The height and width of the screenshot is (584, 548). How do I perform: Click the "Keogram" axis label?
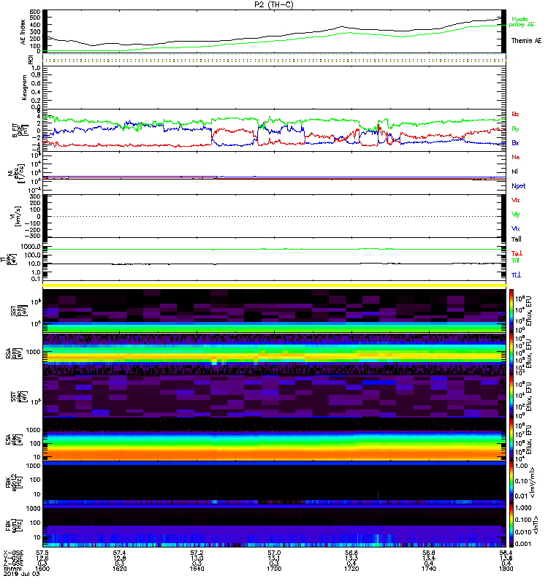[x=24, y=88]
